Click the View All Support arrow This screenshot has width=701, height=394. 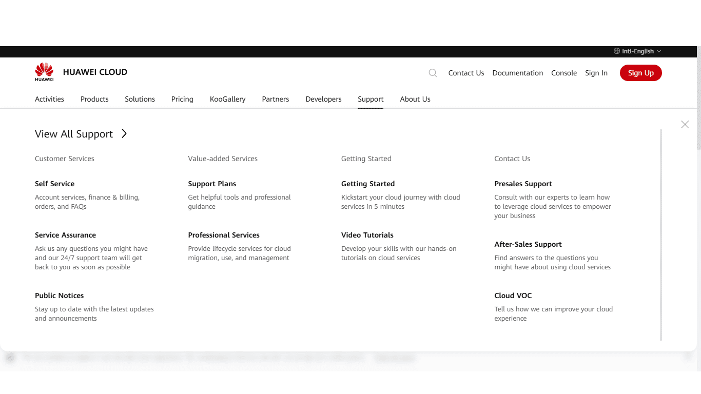coord(124,134)
